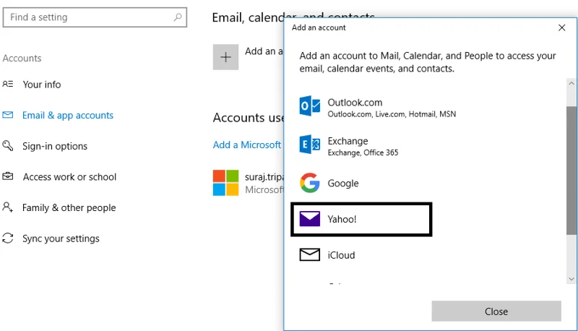Click the Add an account label in Settings
The width and height of the screenshot is (578, 331).
pos(264,51)
